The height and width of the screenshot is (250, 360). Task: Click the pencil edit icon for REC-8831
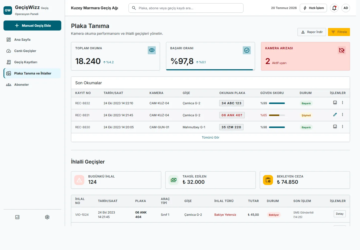coord(335,114)
